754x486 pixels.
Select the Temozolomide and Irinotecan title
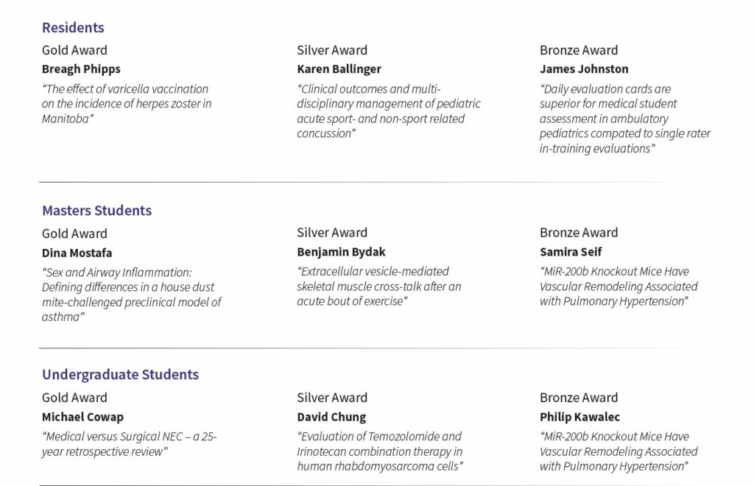point(379,451)
